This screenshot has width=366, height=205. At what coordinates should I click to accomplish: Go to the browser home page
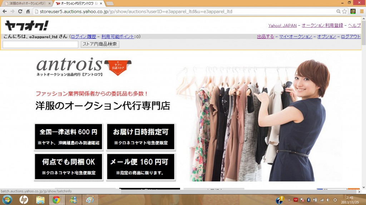click(x=28, y=11)
